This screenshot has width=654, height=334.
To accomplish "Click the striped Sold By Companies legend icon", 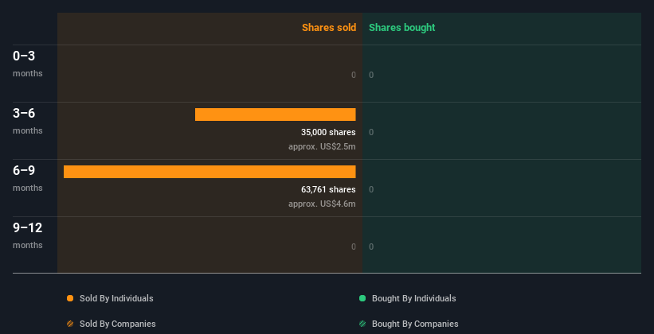I will (70, 324).
